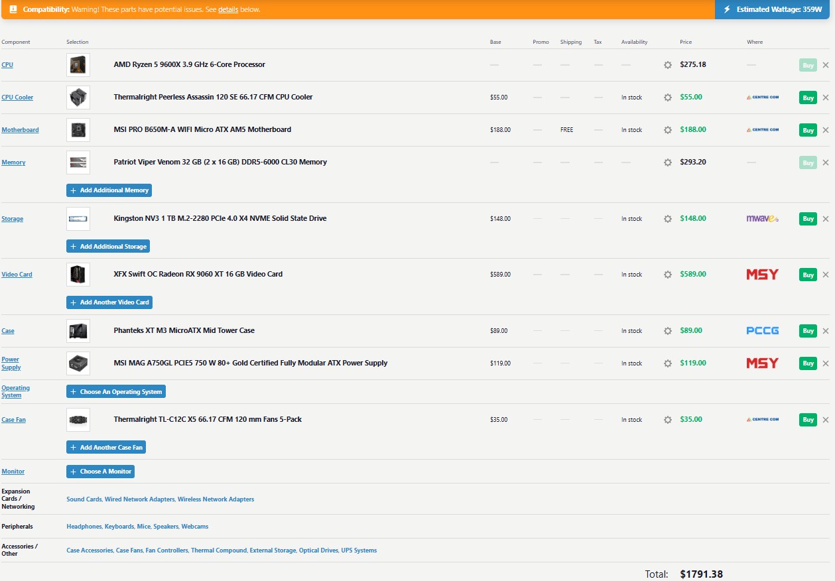Open settings gear for Phanteks case row
This screenshot has width=835, height=581.
tap(668, 331)
